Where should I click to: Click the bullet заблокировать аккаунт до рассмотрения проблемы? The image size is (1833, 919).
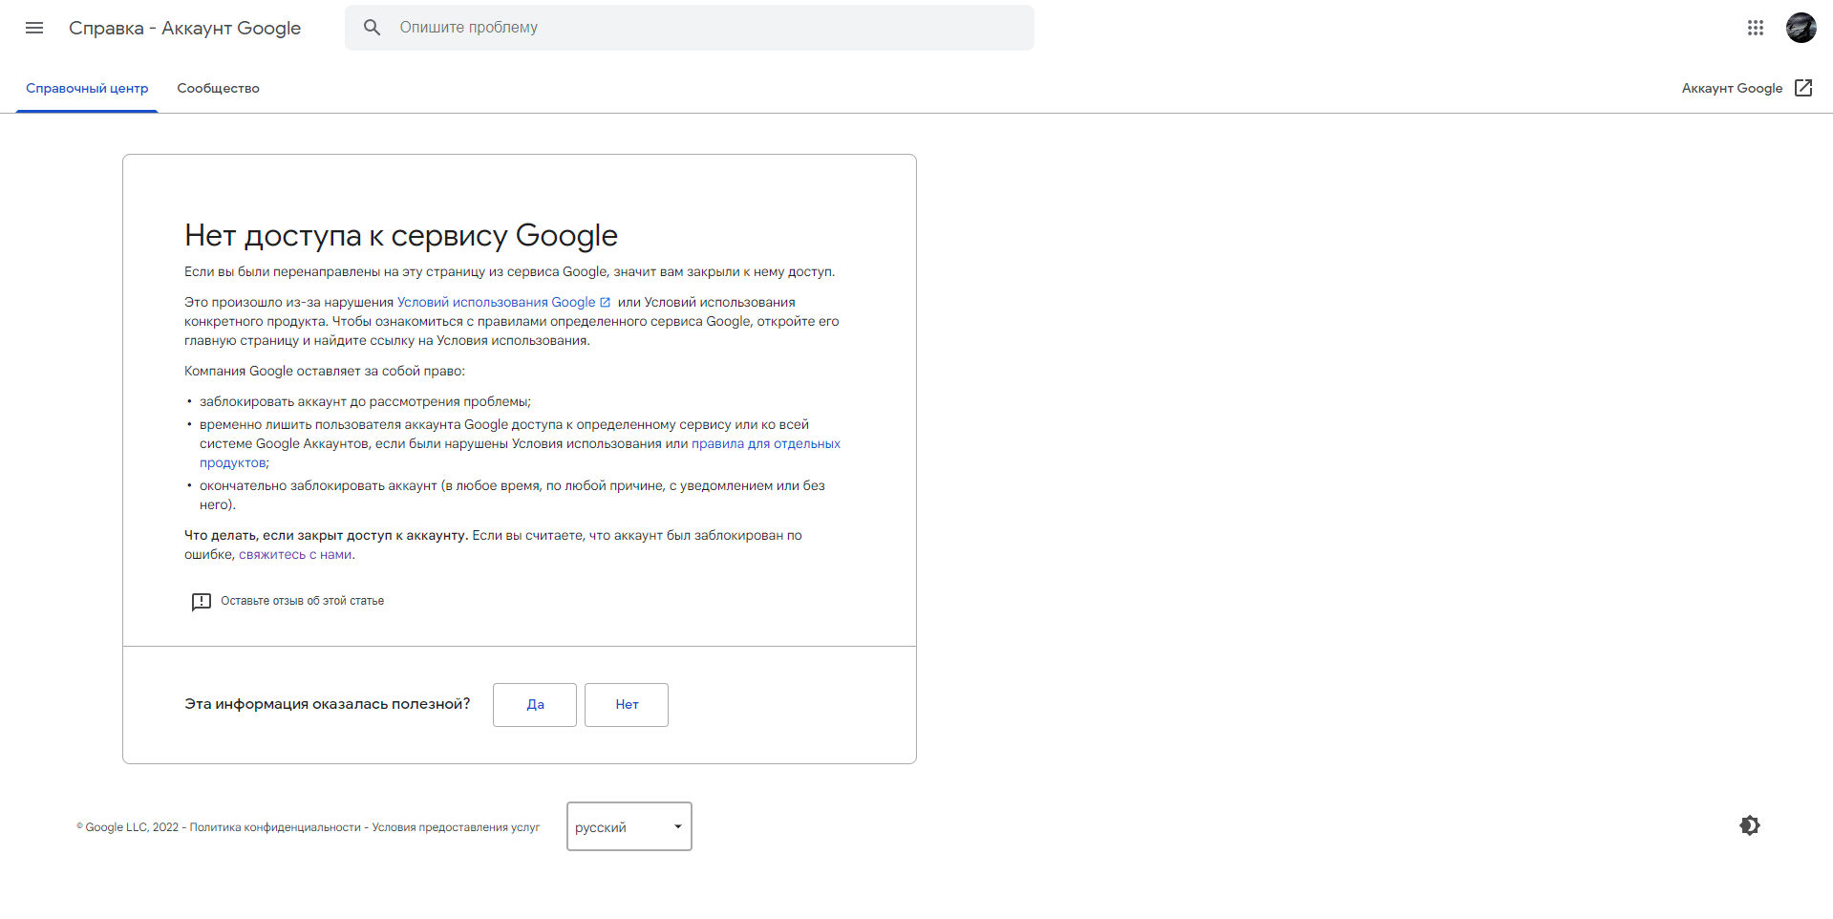pos(365,402)
